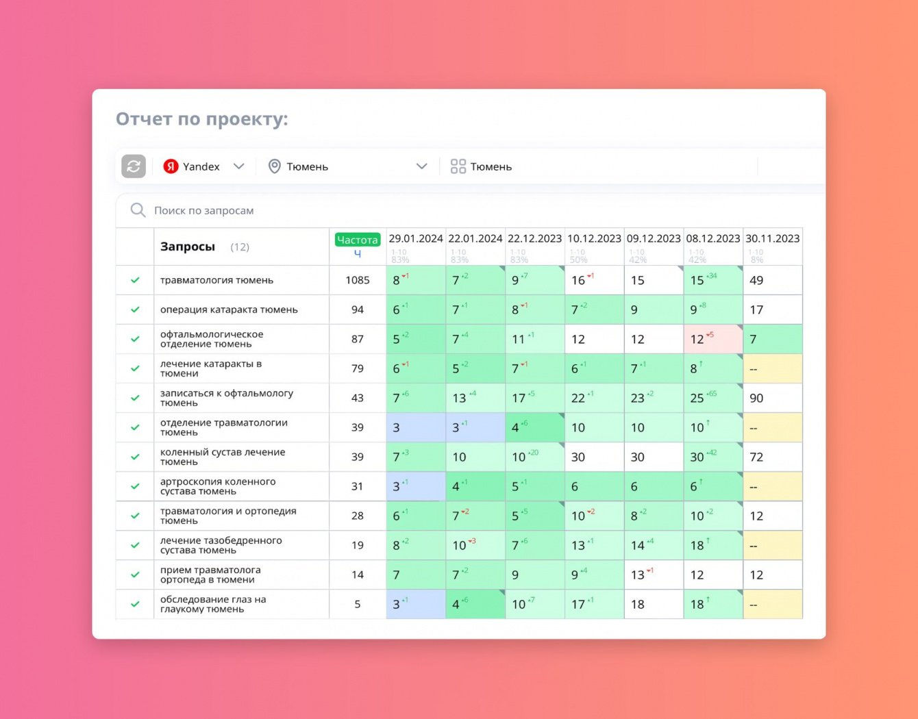The width and height of the screenshot is (918, 719).
Task: Open the Тюмень group selector
Action: [481, 166]
